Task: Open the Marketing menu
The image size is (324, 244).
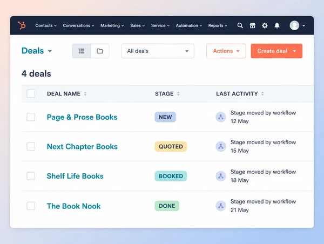Action: point(112,25)
